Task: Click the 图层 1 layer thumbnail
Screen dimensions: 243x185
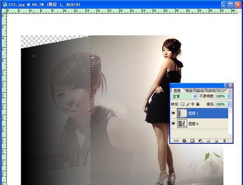Action: [182, 113]
